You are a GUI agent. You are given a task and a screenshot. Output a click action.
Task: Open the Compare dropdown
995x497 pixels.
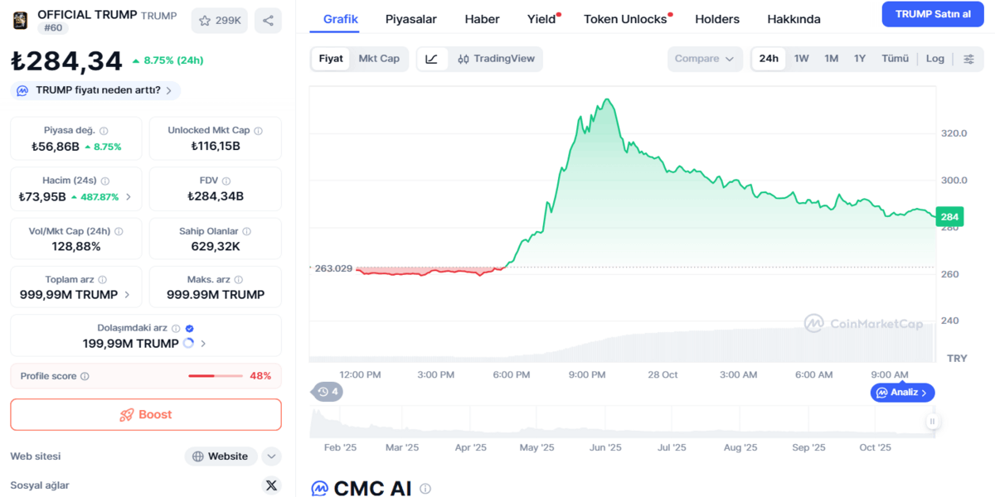[704, 59]
